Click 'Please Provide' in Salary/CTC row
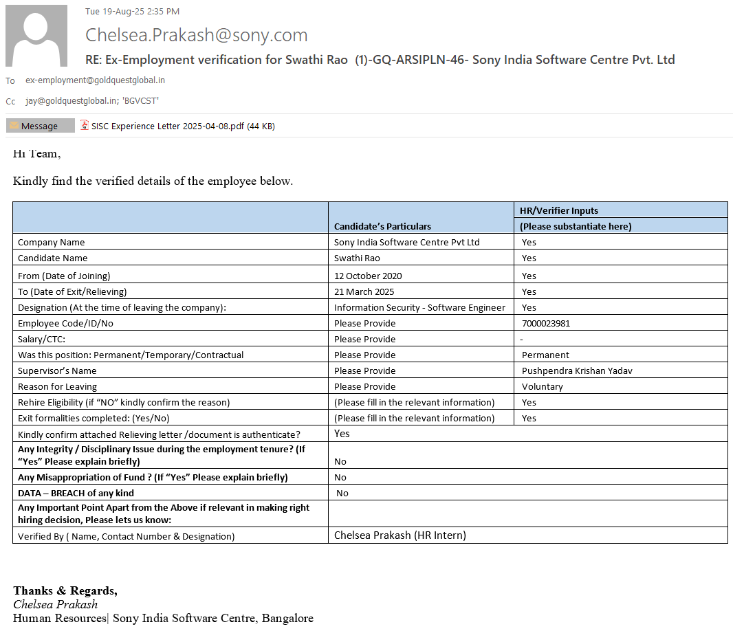The width and height of the screenshot is (733, 631). pyautogui.click(x=364, y=340)
